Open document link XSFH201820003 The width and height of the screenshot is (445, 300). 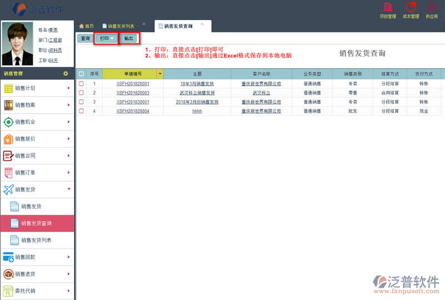133,93
